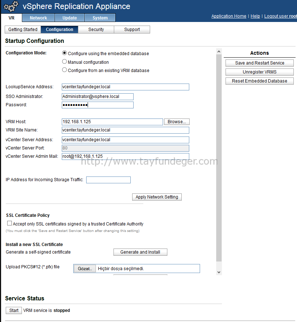The image size is (297, 322).
Task: Click the 'Install a new SSL Certificate' label
Action: [34, 244]
